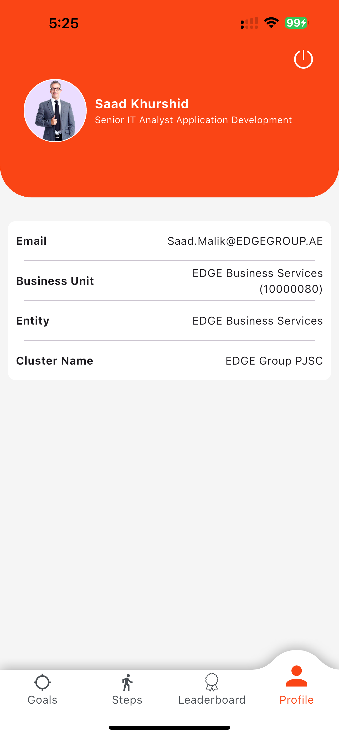
Task: Open the Goals crosshair icon
Action: click(42, 682)
